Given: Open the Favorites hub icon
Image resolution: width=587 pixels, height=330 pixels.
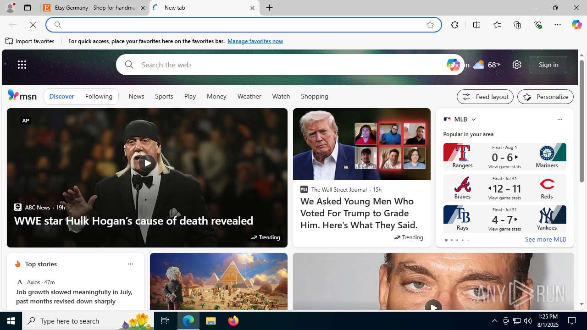Looking at the screenshot, I should pos(497,25).
